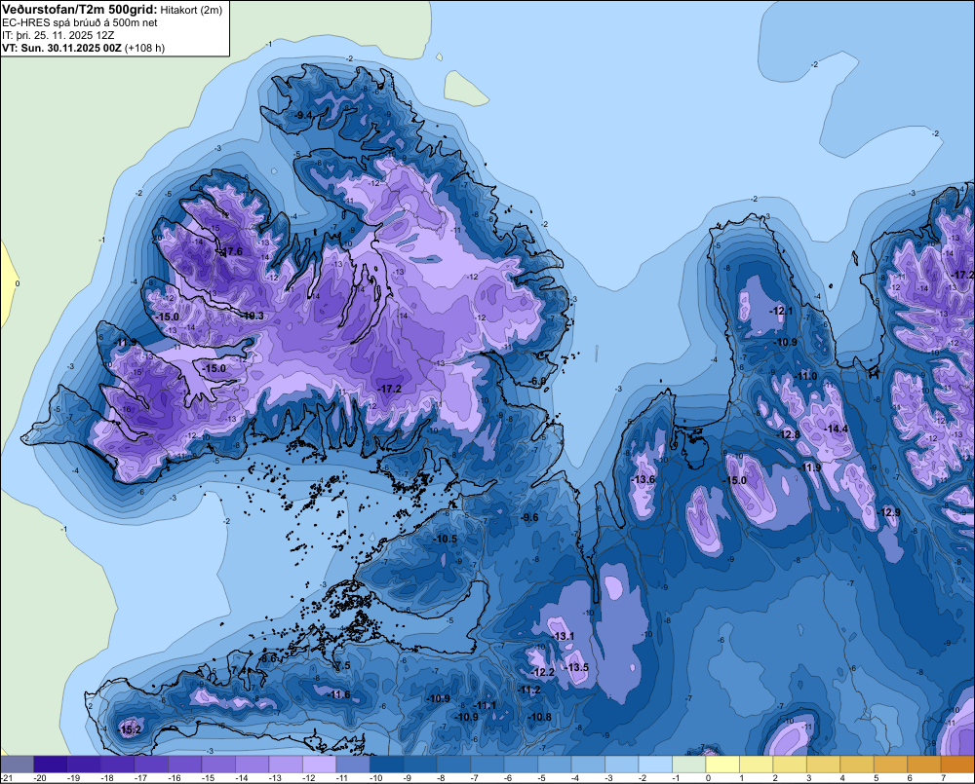Select the pale green swatch between -1 and 0

[x=688, y=765]
